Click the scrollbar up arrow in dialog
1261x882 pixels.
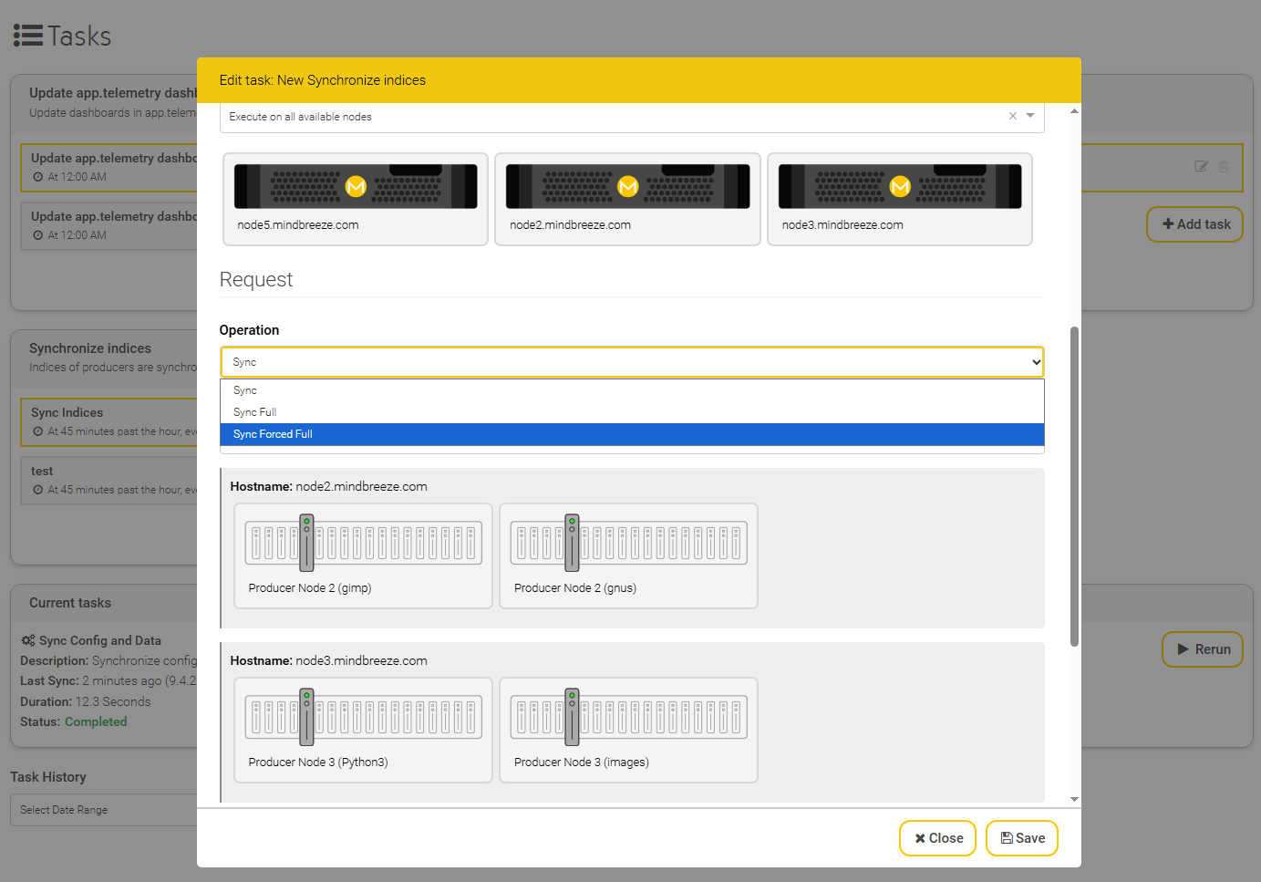[x=1074, y=110]
